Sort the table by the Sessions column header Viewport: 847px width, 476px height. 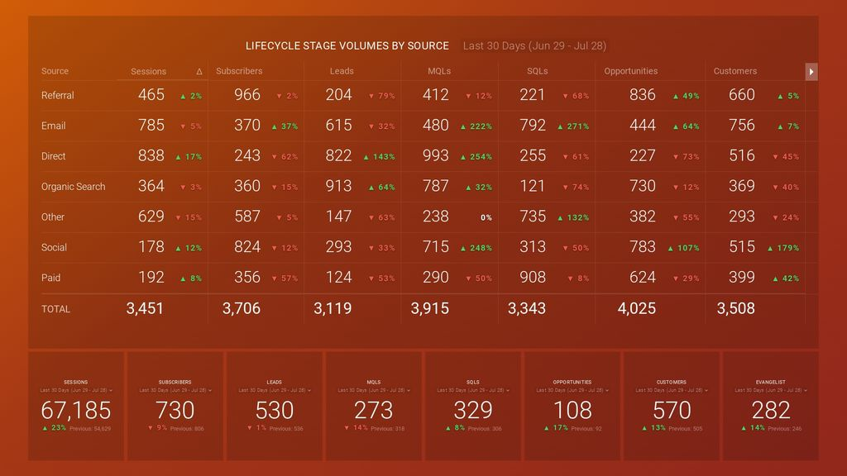tap(148, 71)
